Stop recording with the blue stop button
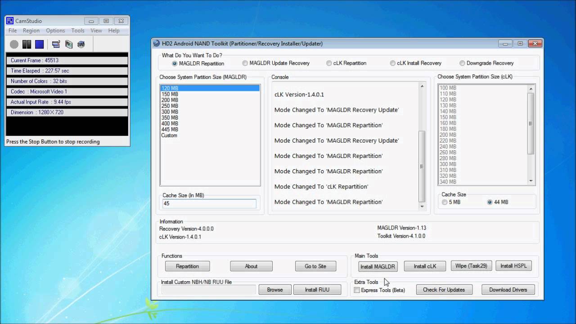The width and height of the screenshot is (576, 324). [x=40, y=44]
